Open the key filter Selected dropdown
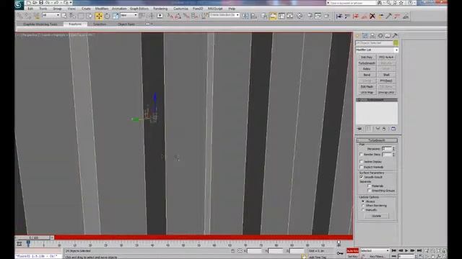The height and width of the screenshot is (259, 462). coord(375,251)
